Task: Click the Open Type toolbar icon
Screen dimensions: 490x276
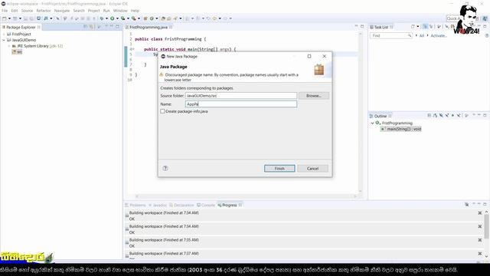Action: pyautogui.click(x=162, y=18)
